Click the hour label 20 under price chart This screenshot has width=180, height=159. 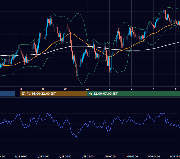tap(65, 89)
